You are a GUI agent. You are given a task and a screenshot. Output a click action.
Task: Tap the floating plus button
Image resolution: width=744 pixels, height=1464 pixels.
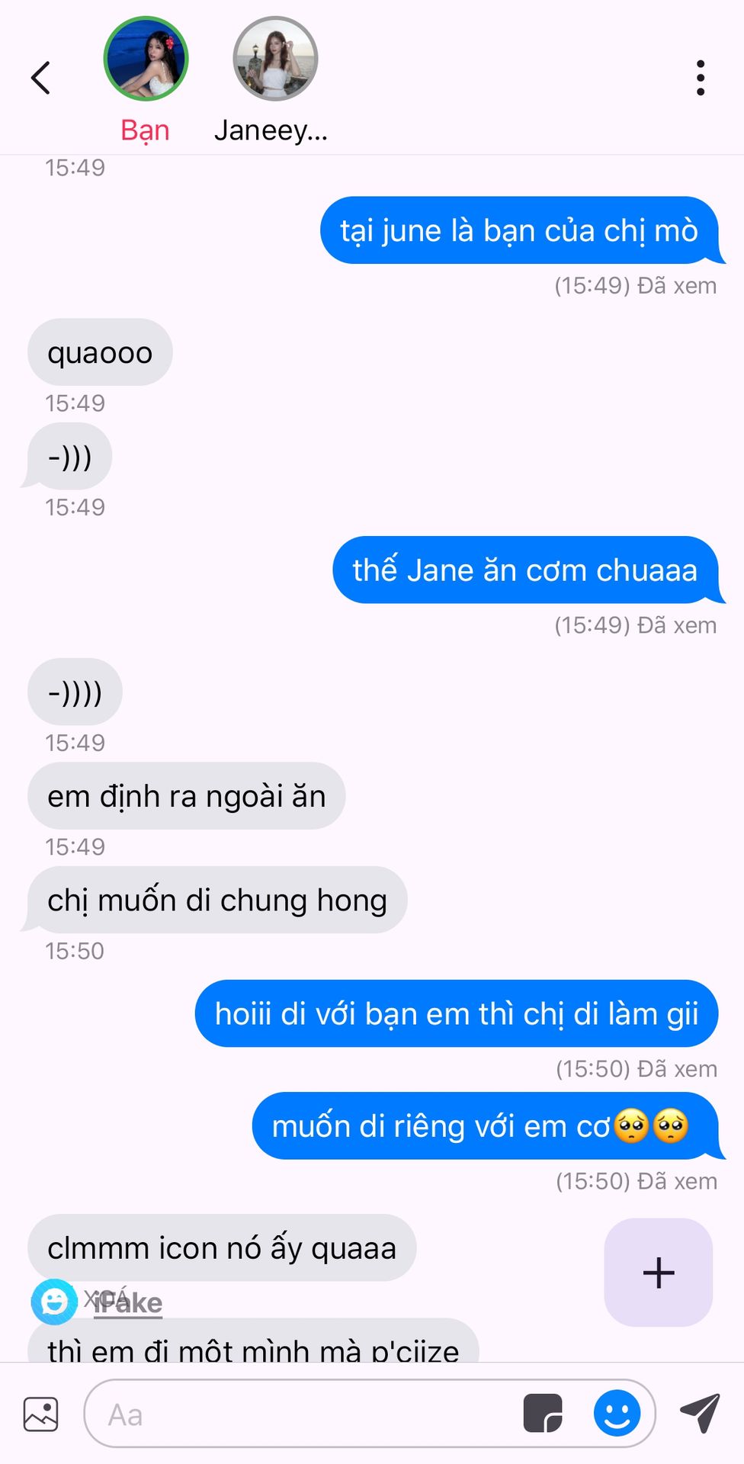coord(659,1273)
